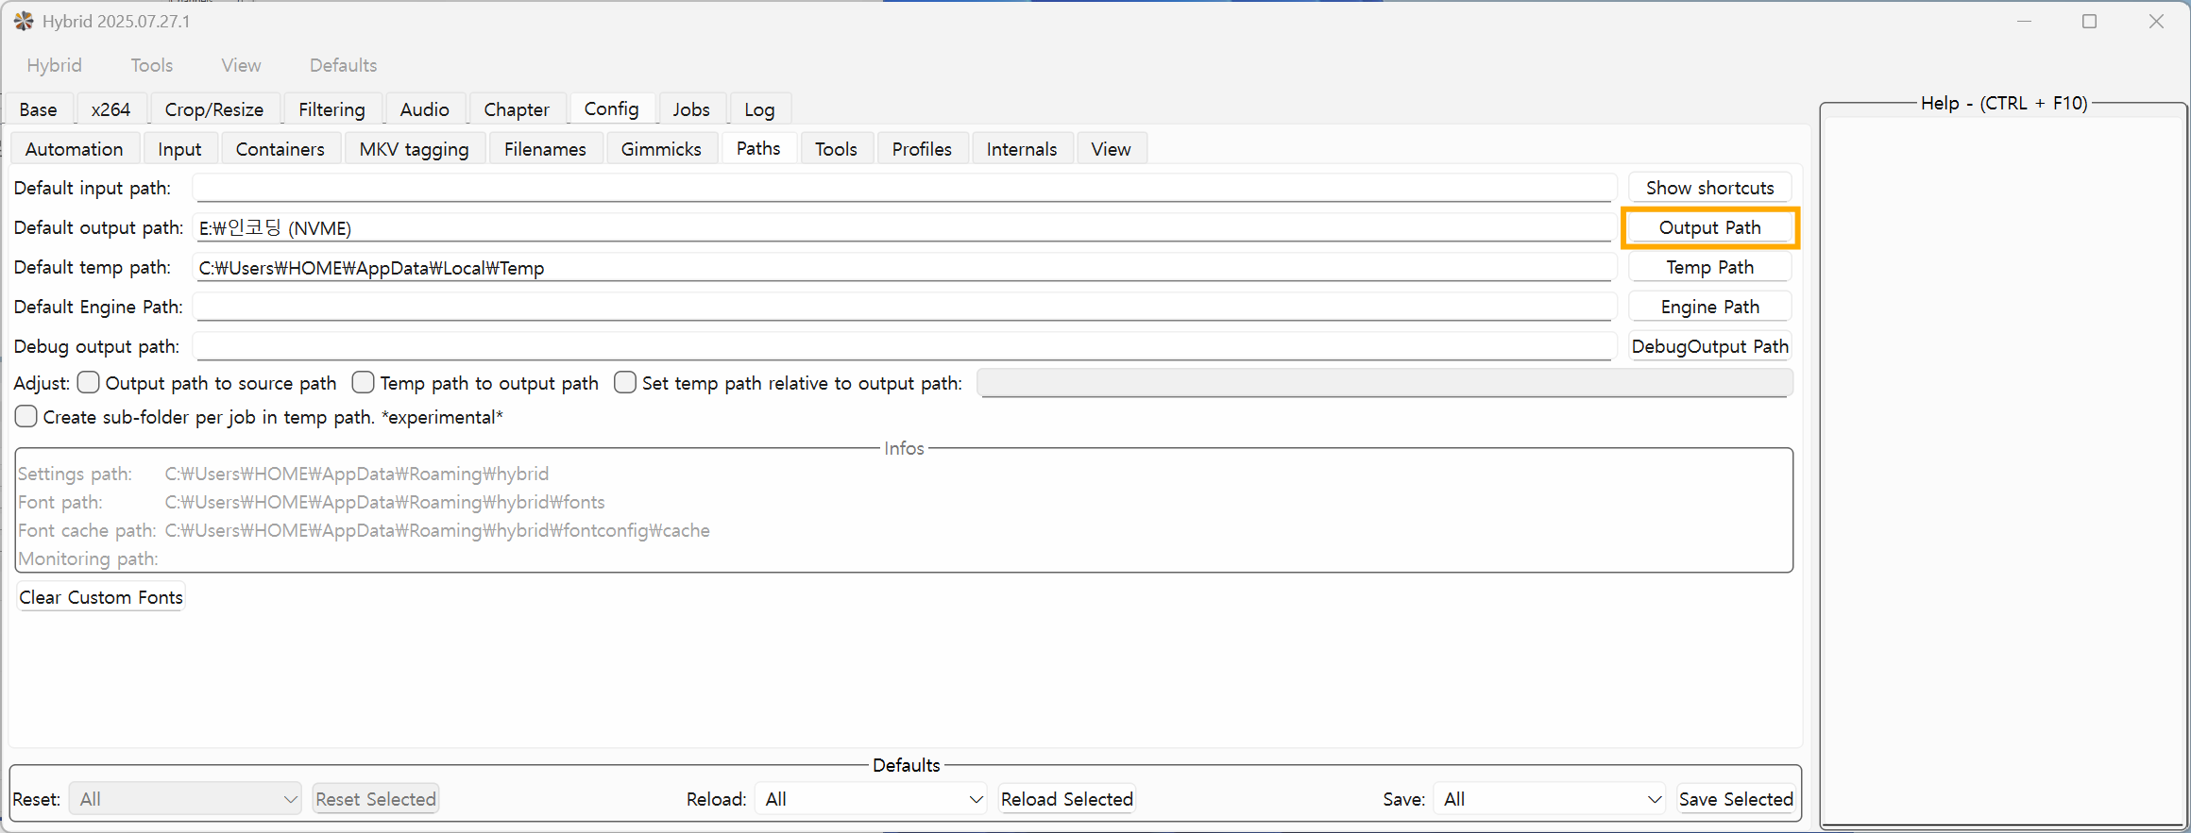Click the Debug output path field
Image resolution: width=2191 pixels, height=833 pixels.
point(904,346)
